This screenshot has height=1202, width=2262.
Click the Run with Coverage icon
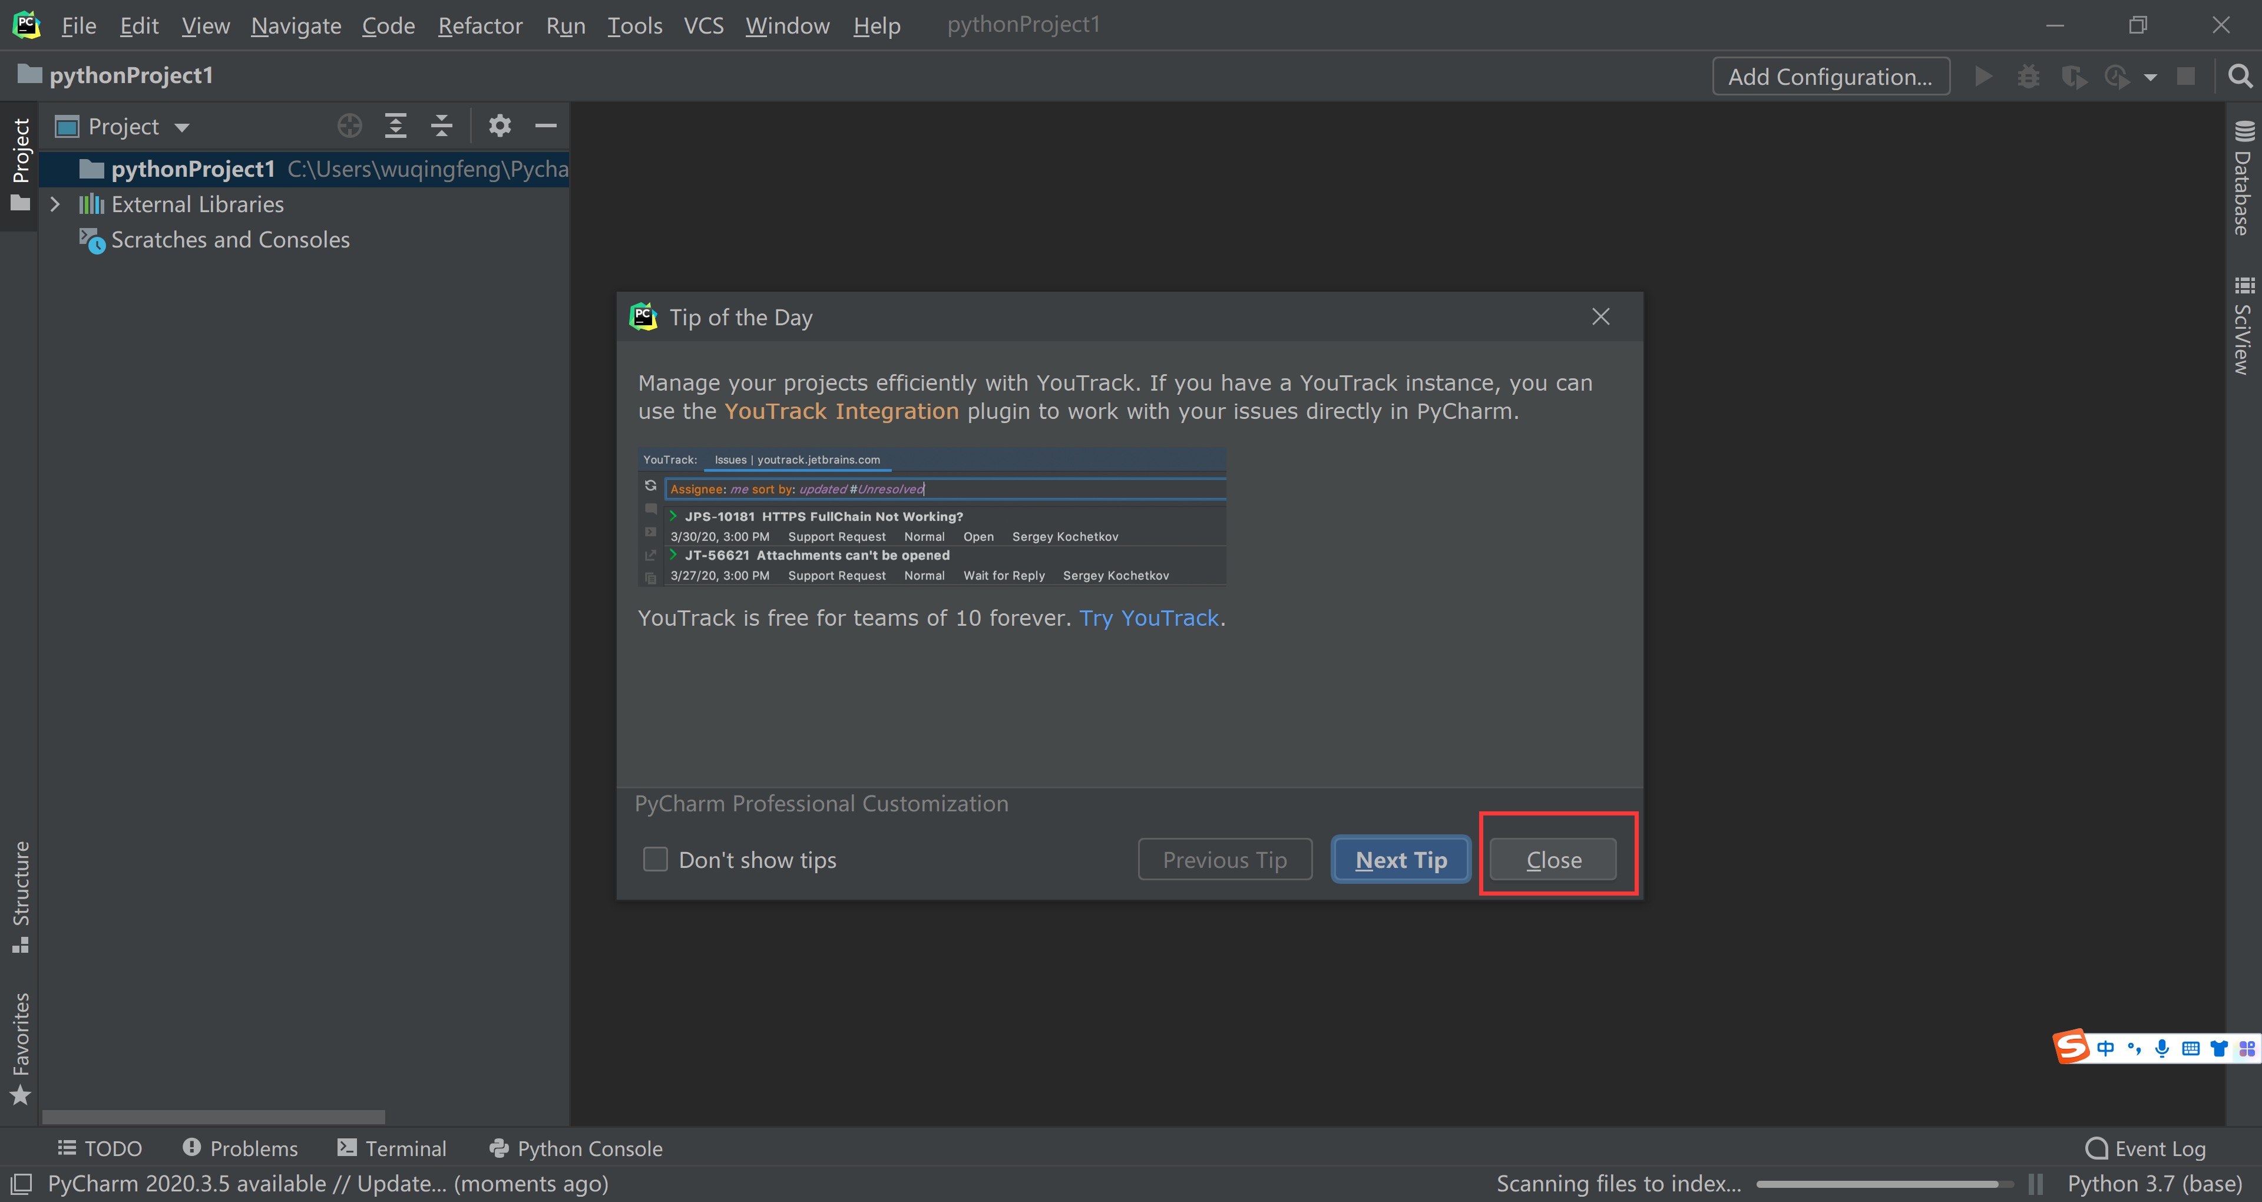pos(2073,77)
